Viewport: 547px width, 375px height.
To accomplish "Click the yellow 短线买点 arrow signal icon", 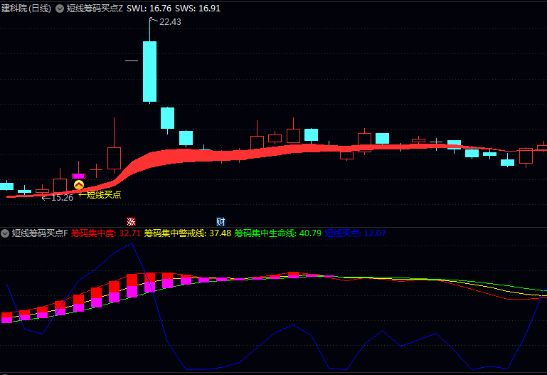I will coord(79,185).
